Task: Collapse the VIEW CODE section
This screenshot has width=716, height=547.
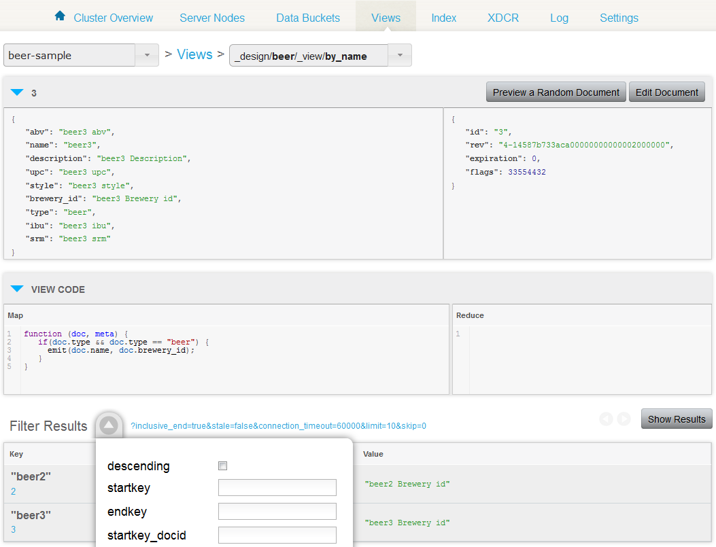Action: (x=17, y=289)
